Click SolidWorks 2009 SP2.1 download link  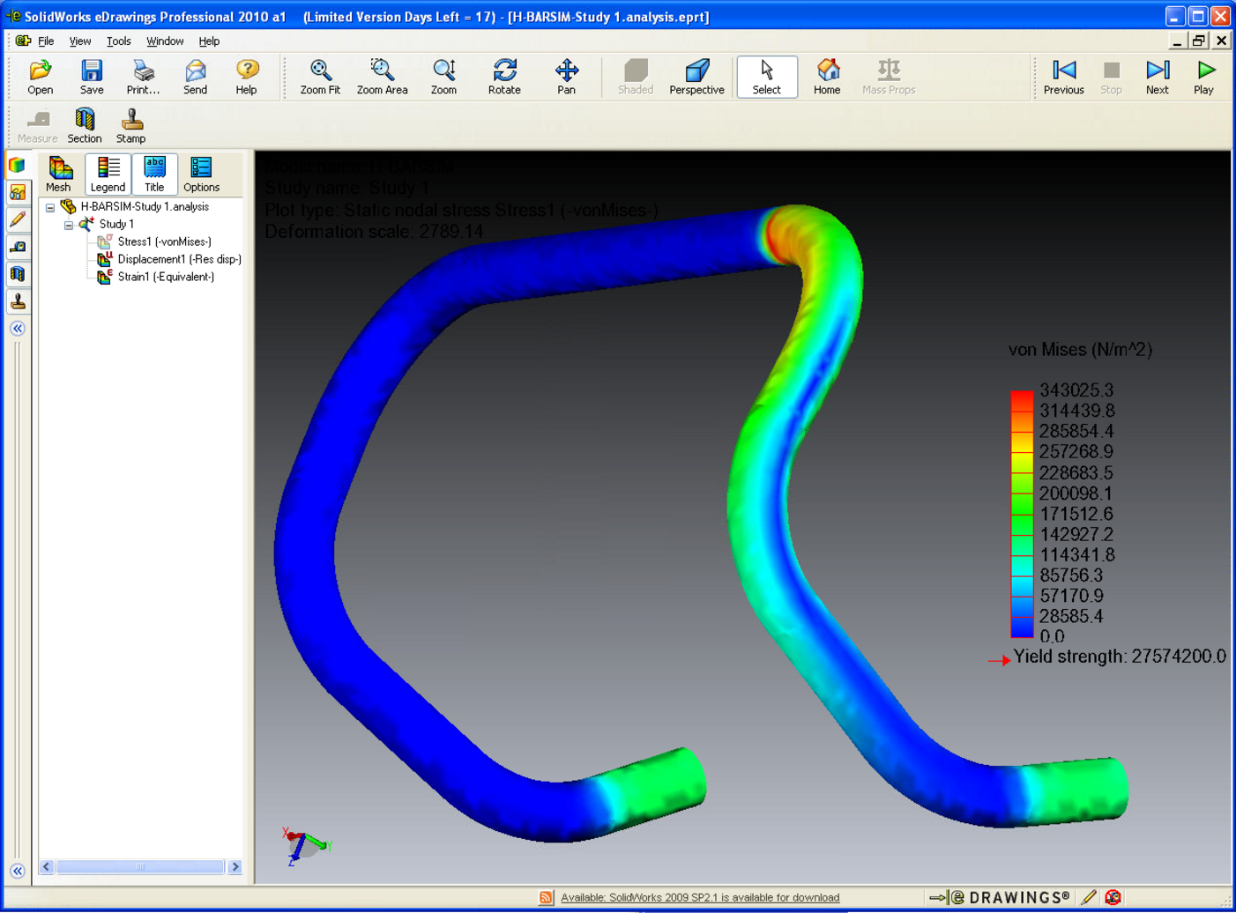pos(699,898)
